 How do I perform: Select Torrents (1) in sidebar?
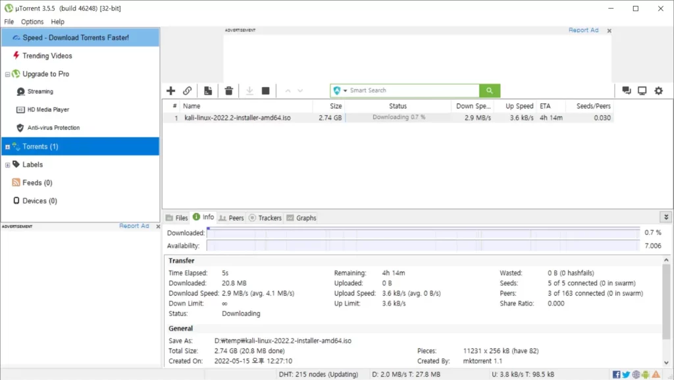click(x=80, y=147)
